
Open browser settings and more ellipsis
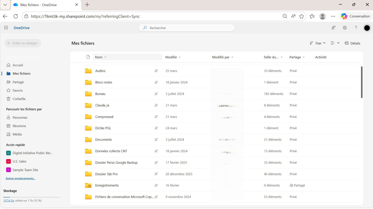coord(333,16)
